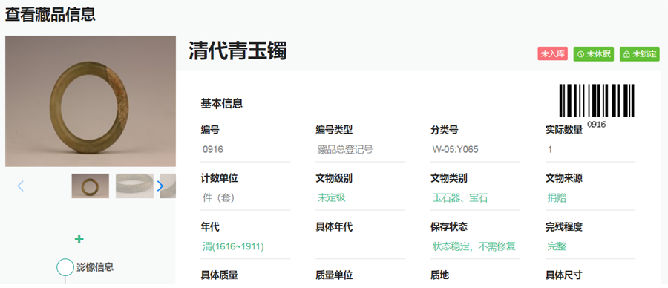Click the lock icon in 未锁定 tag

tap(626, 54)
